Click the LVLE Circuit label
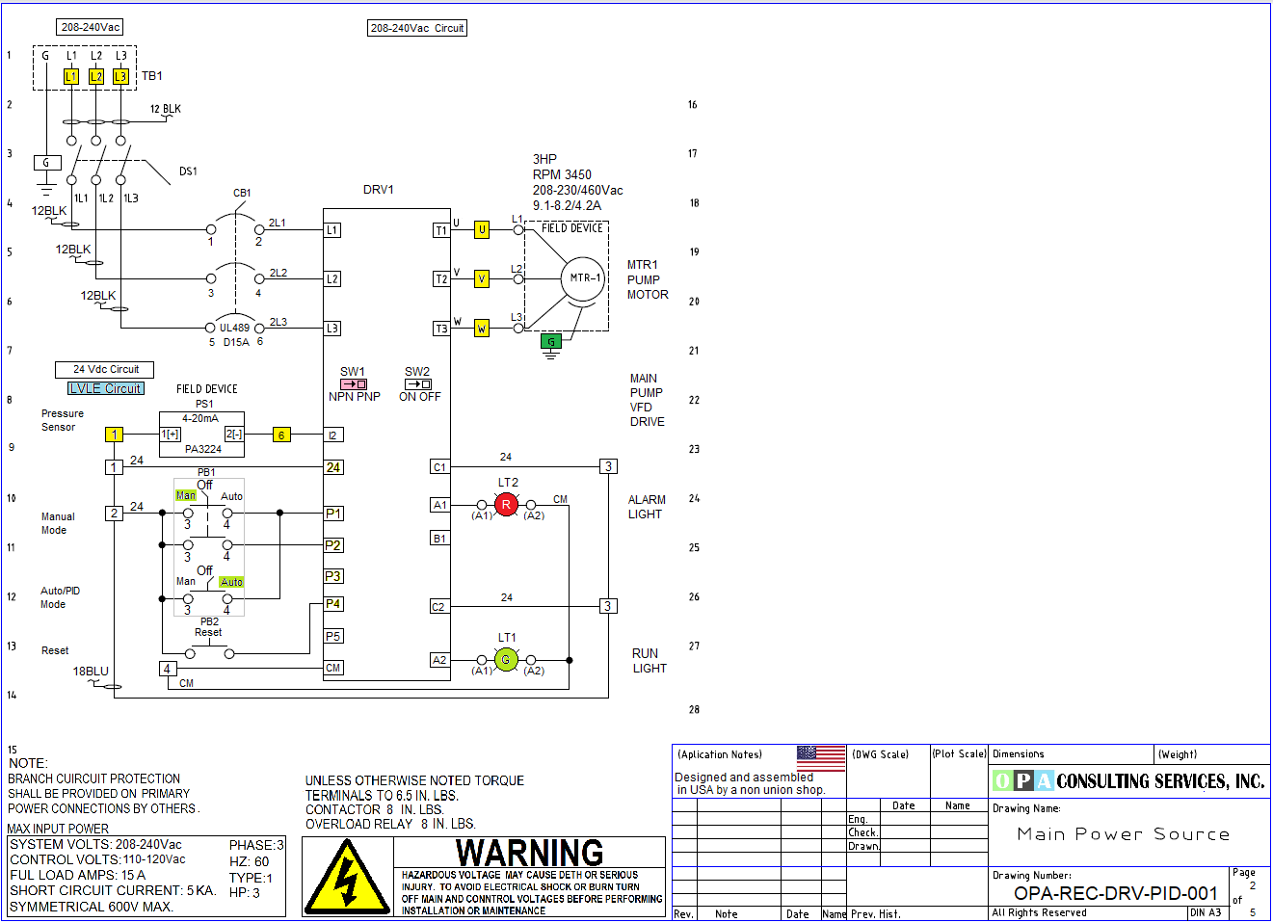Image resolution: width=1273 pixels, height=923 pixels. pyautogui.click(x=106, y=388)
